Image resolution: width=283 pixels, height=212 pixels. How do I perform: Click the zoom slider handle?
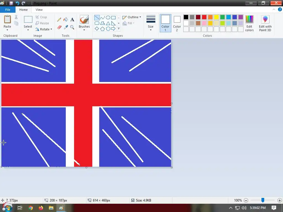[x=263, y=200]
